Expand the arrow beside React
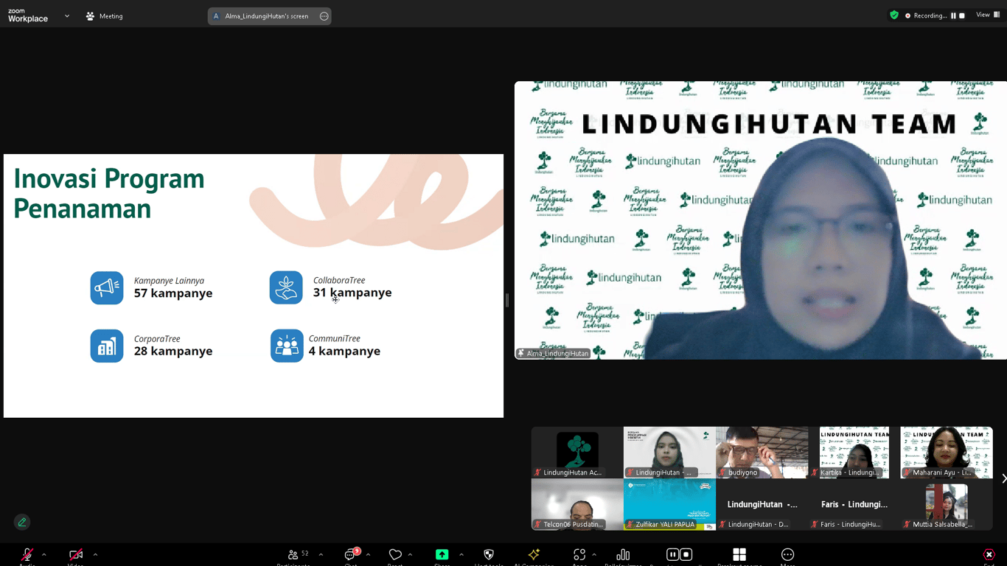Screen dimensions: 1007x566 coord(410,555)
